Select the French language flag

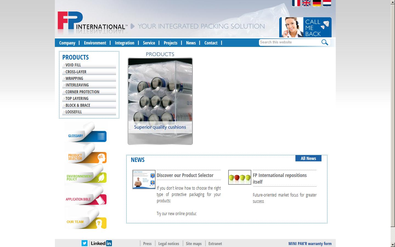tap(297, 3)
